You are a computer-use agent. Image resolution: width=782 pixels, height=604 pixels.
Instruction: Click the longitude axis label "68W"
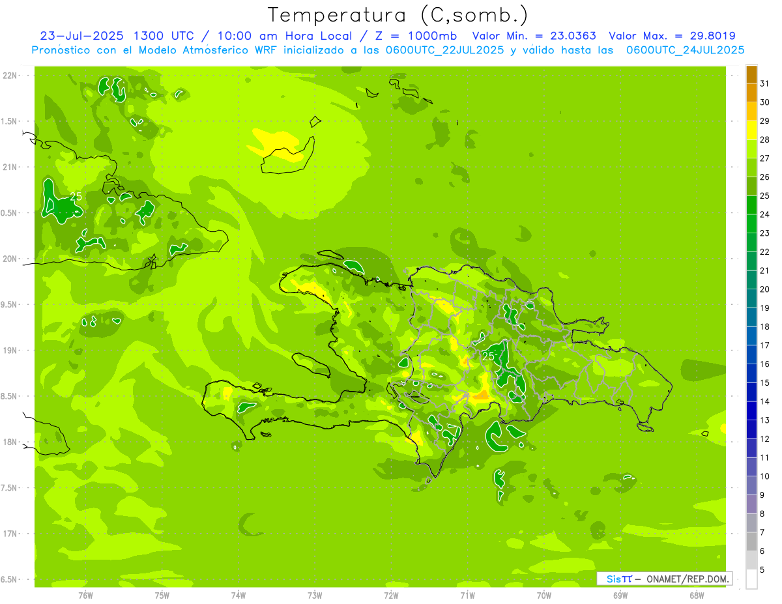[x=697, y=596]
